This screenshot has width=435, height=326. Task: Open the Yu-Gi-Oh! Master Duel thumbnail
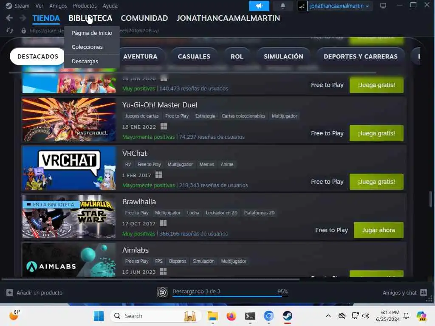point(69,120)
